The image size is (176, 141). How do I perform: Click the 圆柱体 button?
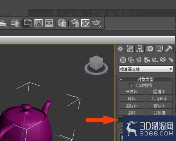pos(132,106)
